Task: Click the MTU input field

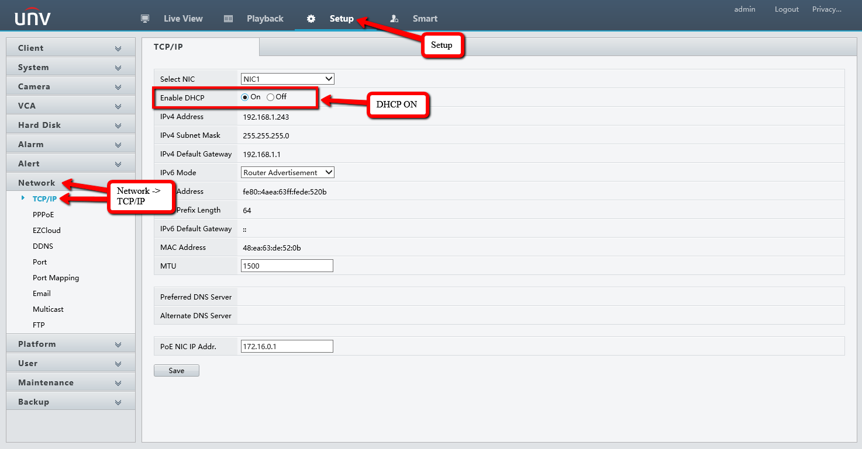Action: pyautogui.click(x=287, y=266)
